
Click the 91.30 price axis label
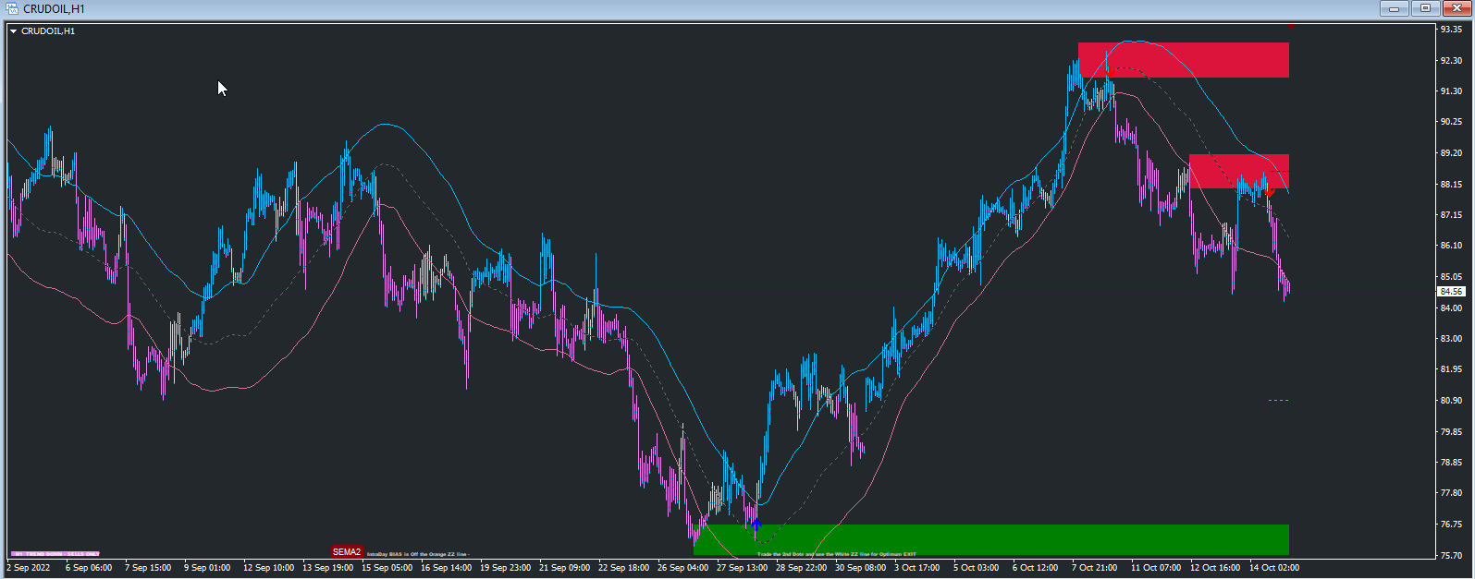[1451, 90]
